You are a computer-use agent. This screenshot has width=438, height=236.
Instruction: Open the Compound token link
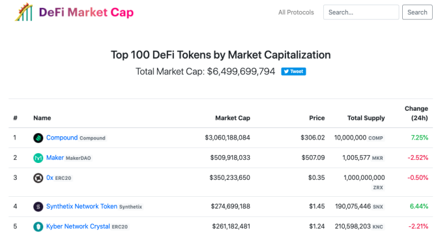(x=62, y=138)
